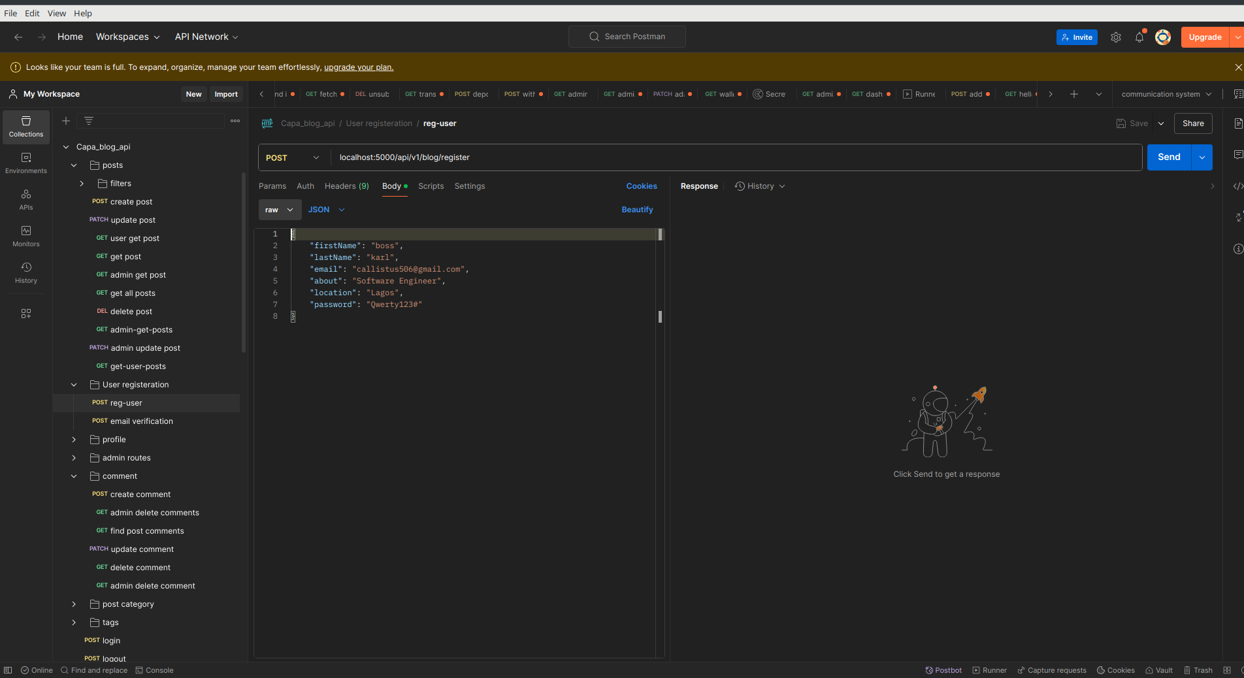Screen dimensions: 1244x678
Task: Open the notifications bell
Action: (x=1139, y=37)
